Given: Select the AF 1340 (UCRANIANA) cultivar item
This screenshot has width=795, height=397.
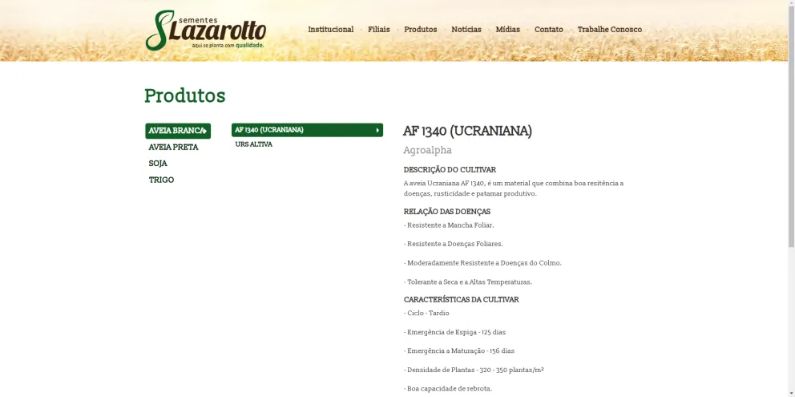Looking at the screenshot, I should pyautogui.click(x=307, y=130).
